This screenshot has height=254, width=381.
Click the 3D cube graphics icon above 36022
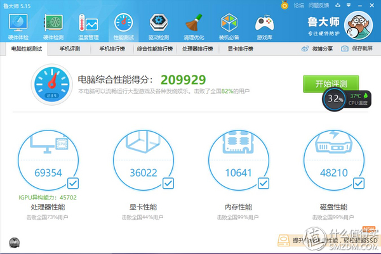pos(143,143)
